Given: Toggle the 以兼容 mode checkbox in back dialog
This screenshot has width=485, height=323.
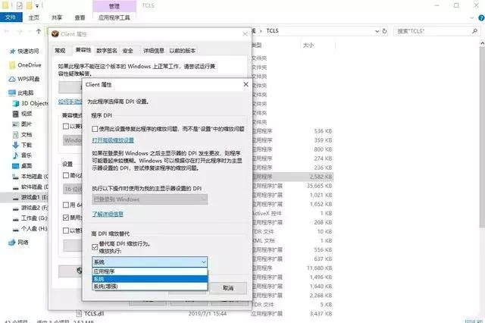Looking at the screenshot, I should point(66,126).
